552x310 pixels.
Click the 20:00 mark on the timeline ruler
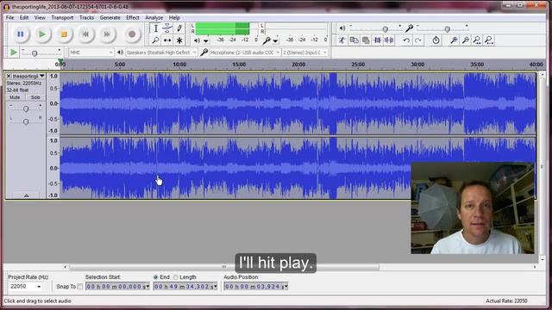298,65
